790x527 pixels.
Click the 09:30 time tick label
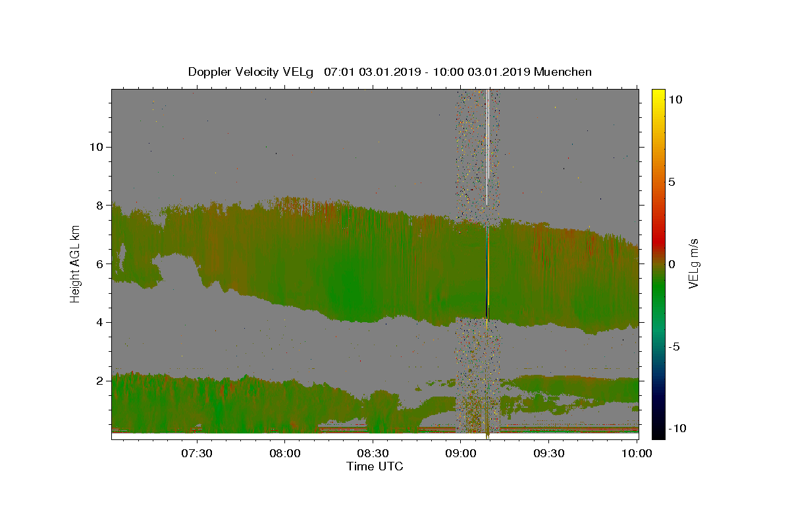tap(548, 453)
